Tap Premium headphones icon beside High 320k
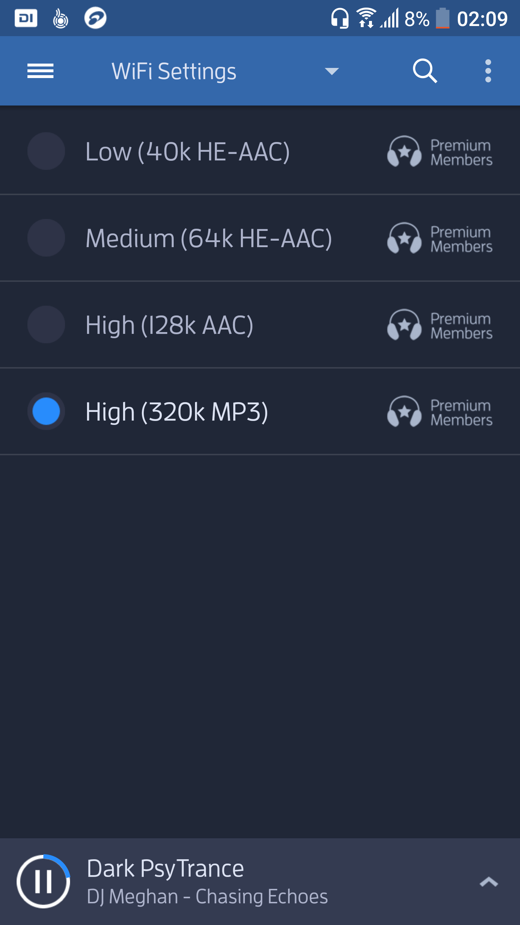The image size is (520, 925). [404, 411]
